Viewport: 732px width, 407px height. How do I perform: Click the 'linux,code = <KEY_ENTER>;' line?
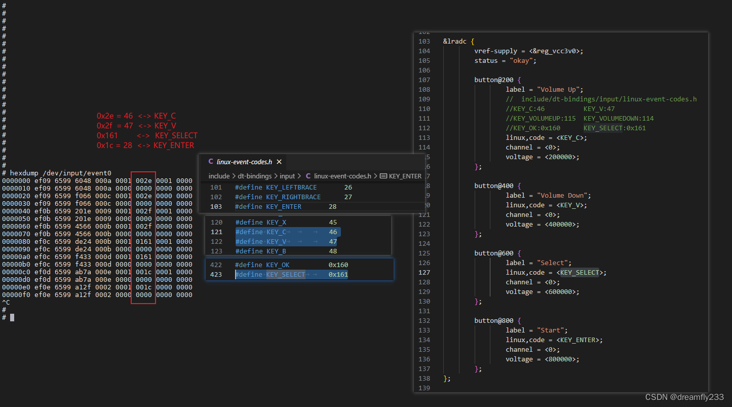pos(554,340)
